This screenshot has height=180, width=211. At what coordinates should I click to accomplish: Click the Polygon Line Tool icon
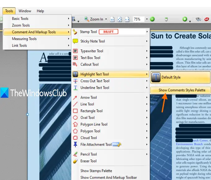click(x=75, y=124)
